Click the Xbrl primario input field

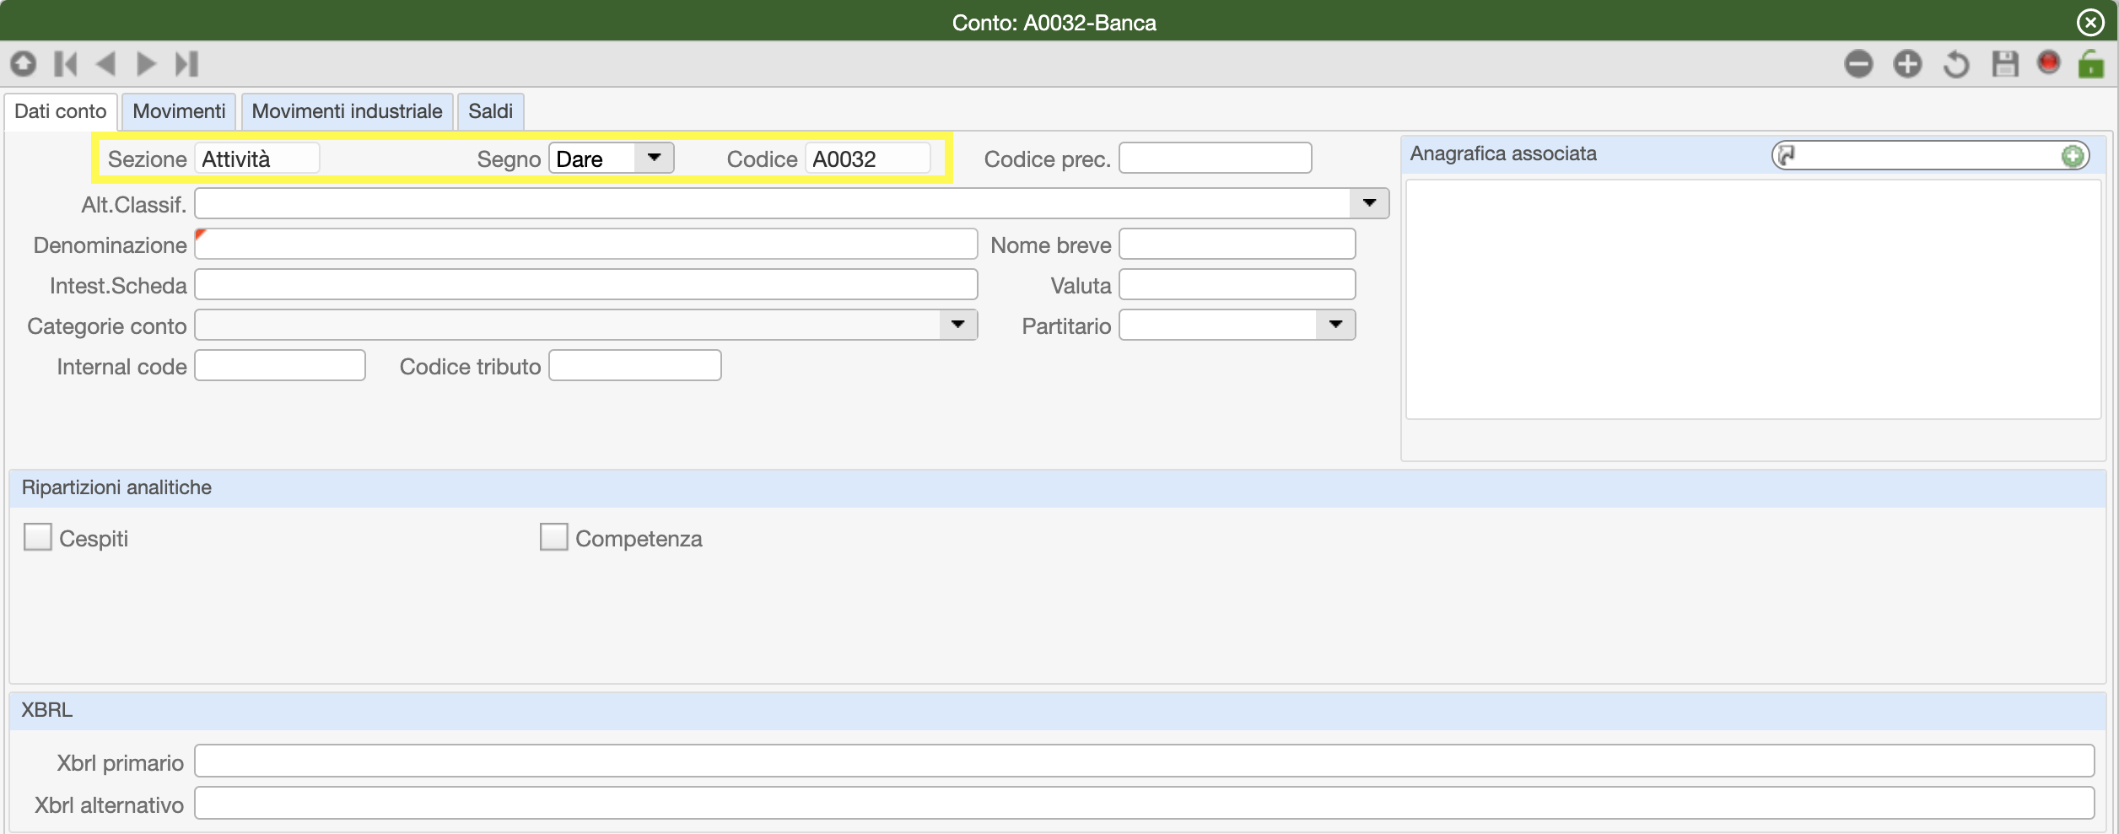point(1145,761)
